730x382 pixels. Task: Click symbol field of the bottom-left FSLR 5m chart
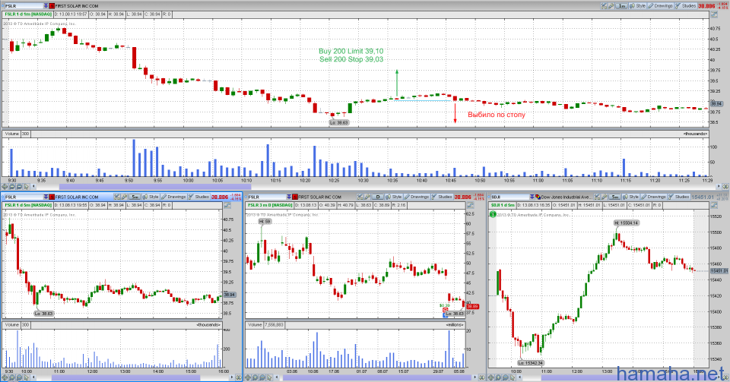24,197
